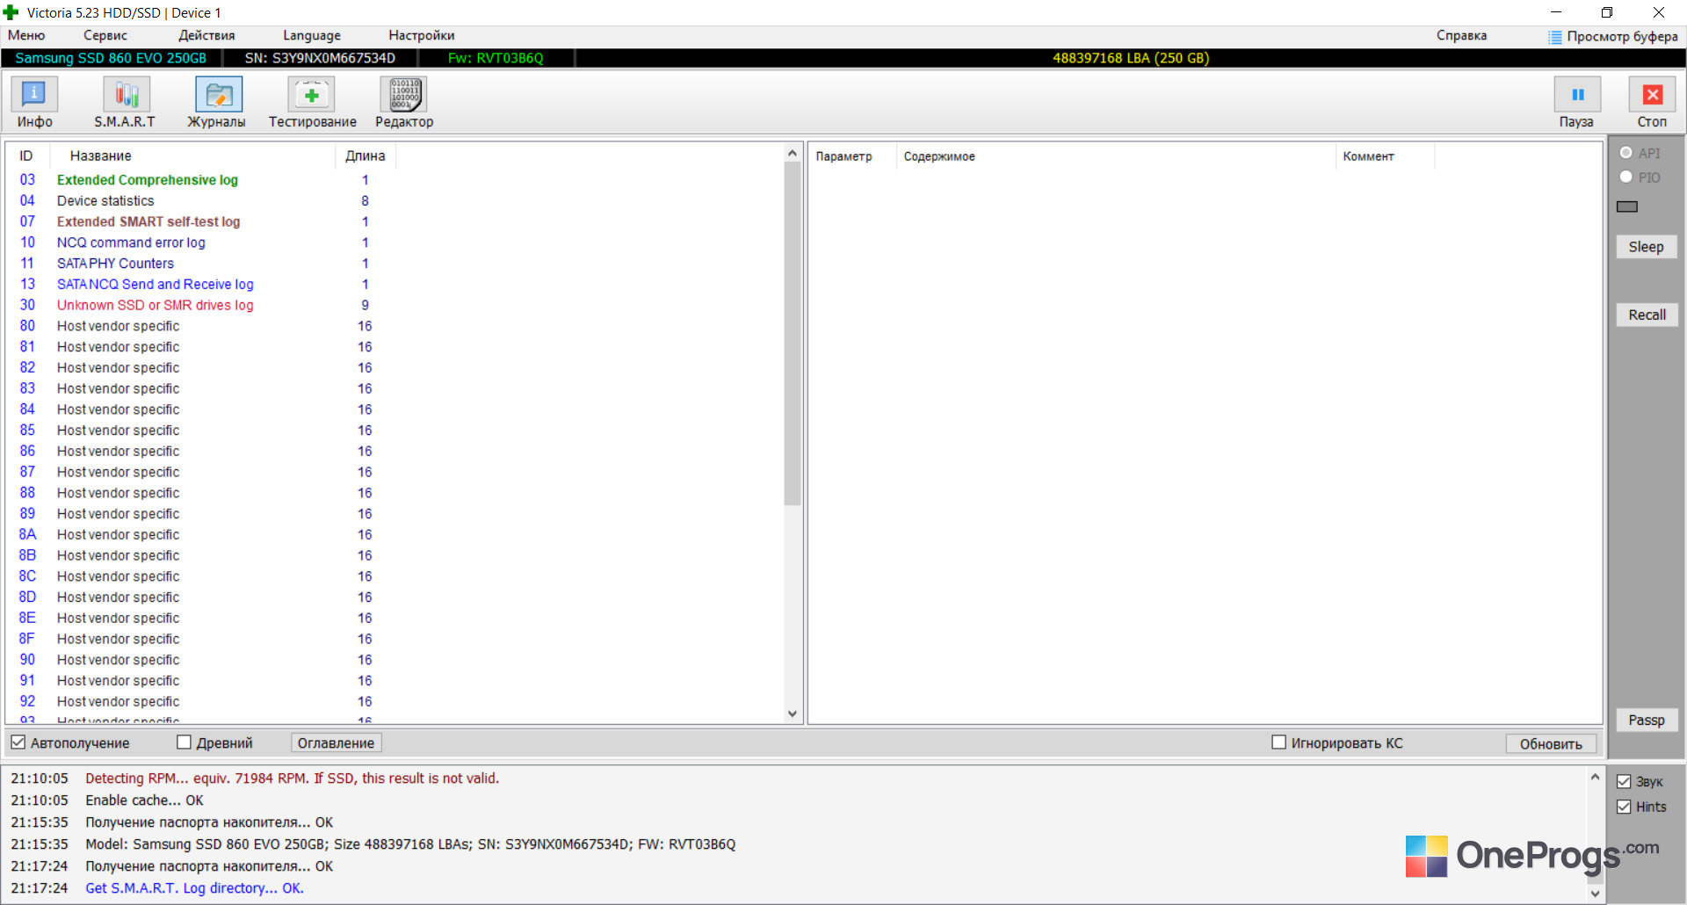Switch to the Журналы logs view

[217, 103]
